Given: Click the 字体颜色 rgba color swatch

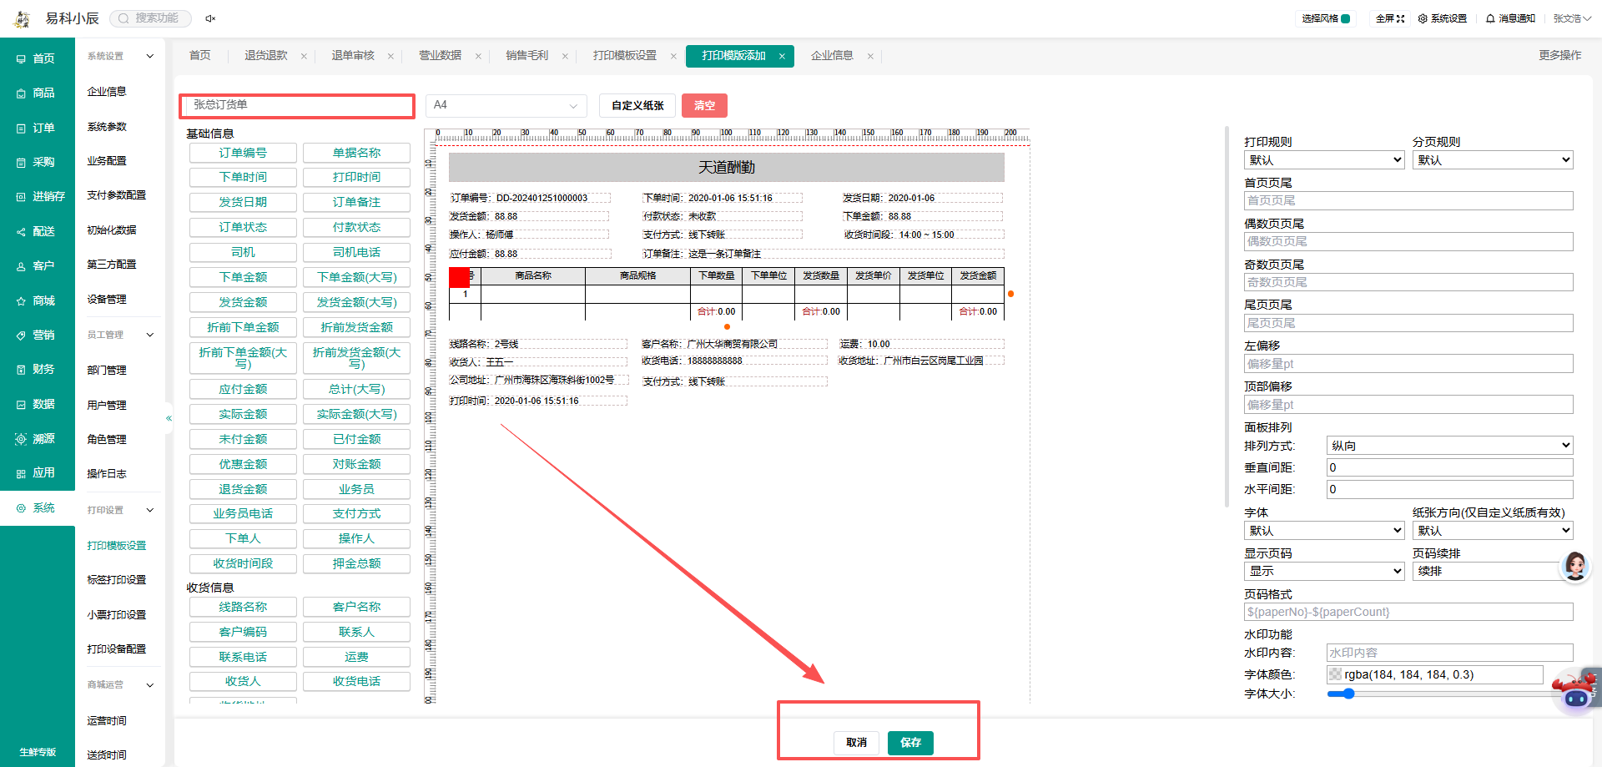Looking at the screenshot, I should (x=1336, y=675).
